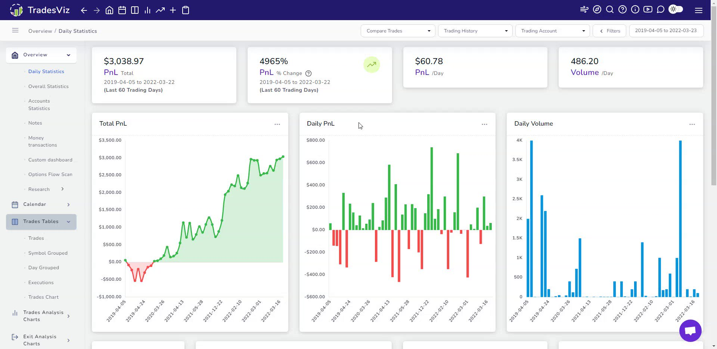Click the Daily Volume chart title
This screenshot has width=717, height=349.
[534, 124]
